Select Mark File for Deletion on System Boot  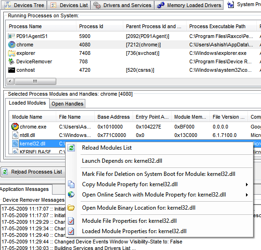pos(159,174)
